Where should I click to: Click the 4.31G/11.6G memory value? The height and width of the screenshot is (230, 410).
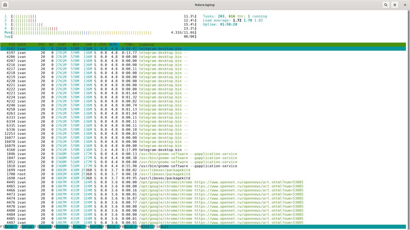tap(183, 33)
